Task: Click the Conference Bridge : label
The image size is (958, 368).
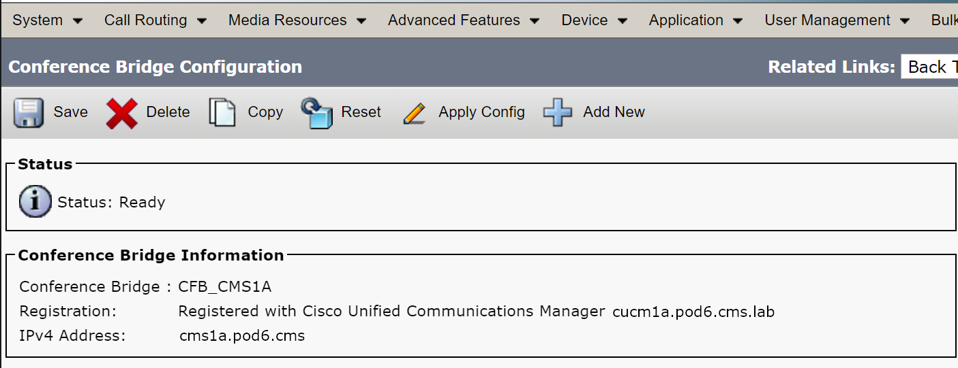Action: click(x=95, y=287)
